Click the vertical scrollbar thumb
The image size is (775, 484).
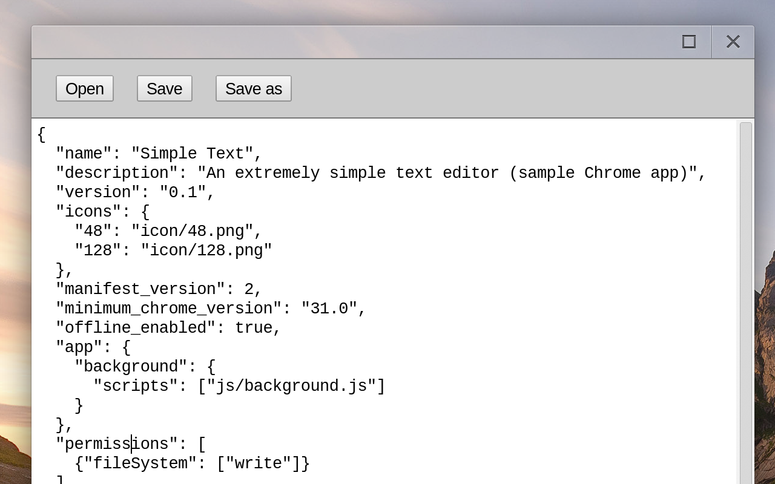(x=746, y=302)
